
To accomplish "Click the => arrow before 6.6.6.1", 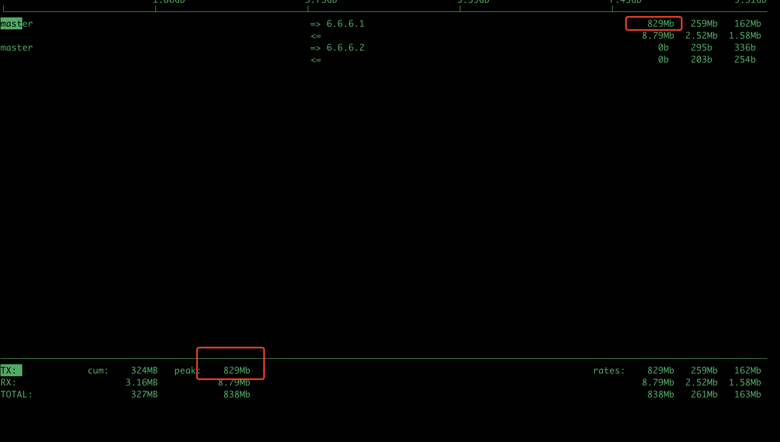I will (315, 24).
